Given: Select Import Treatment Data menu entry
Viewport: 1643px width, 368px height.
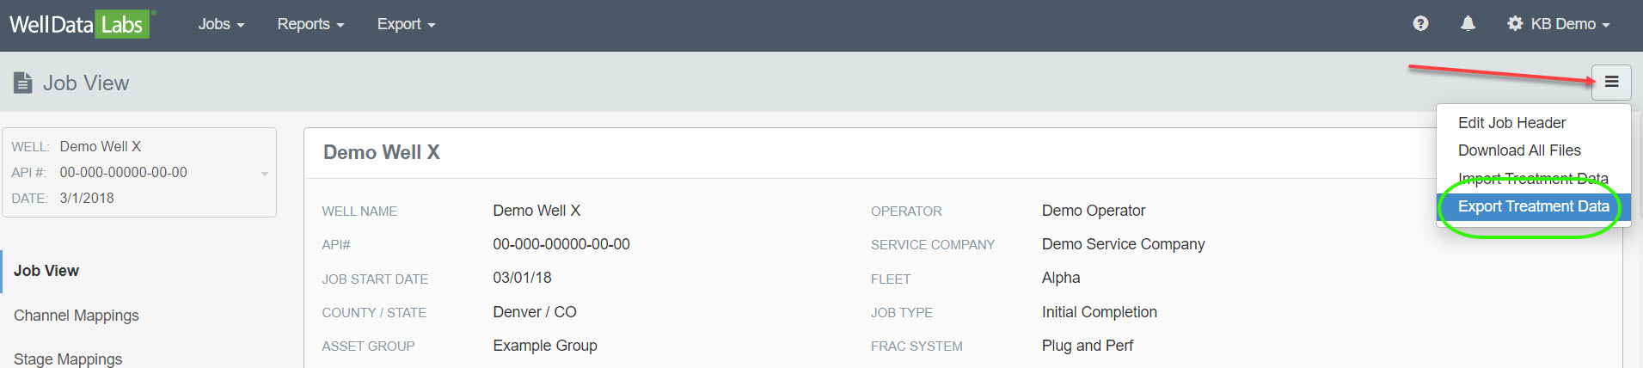Looking at the screenshot, I should coord(1532,178).
